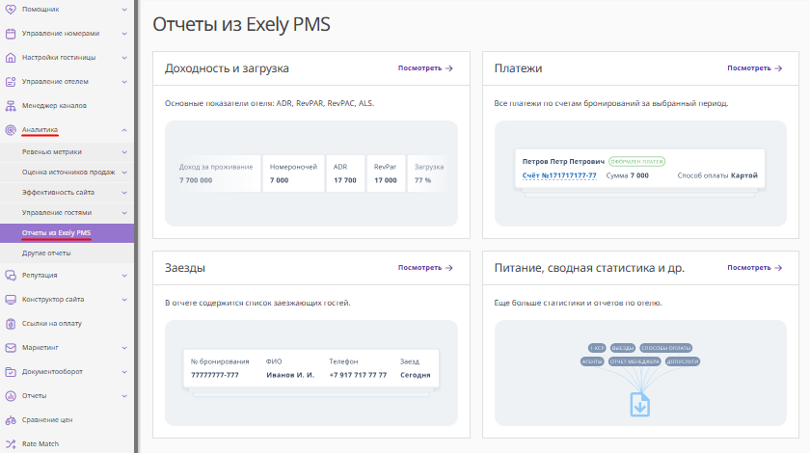Click the RevPar value 17 000

click(386, 180)
